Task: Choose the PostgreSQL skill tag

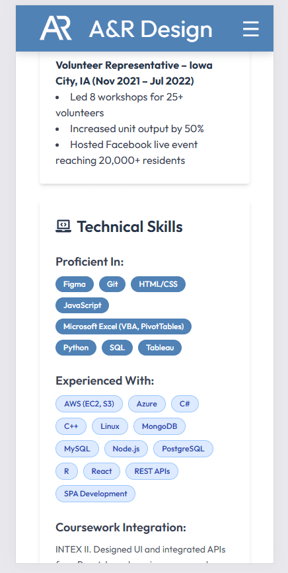Action: pos(183,449)
